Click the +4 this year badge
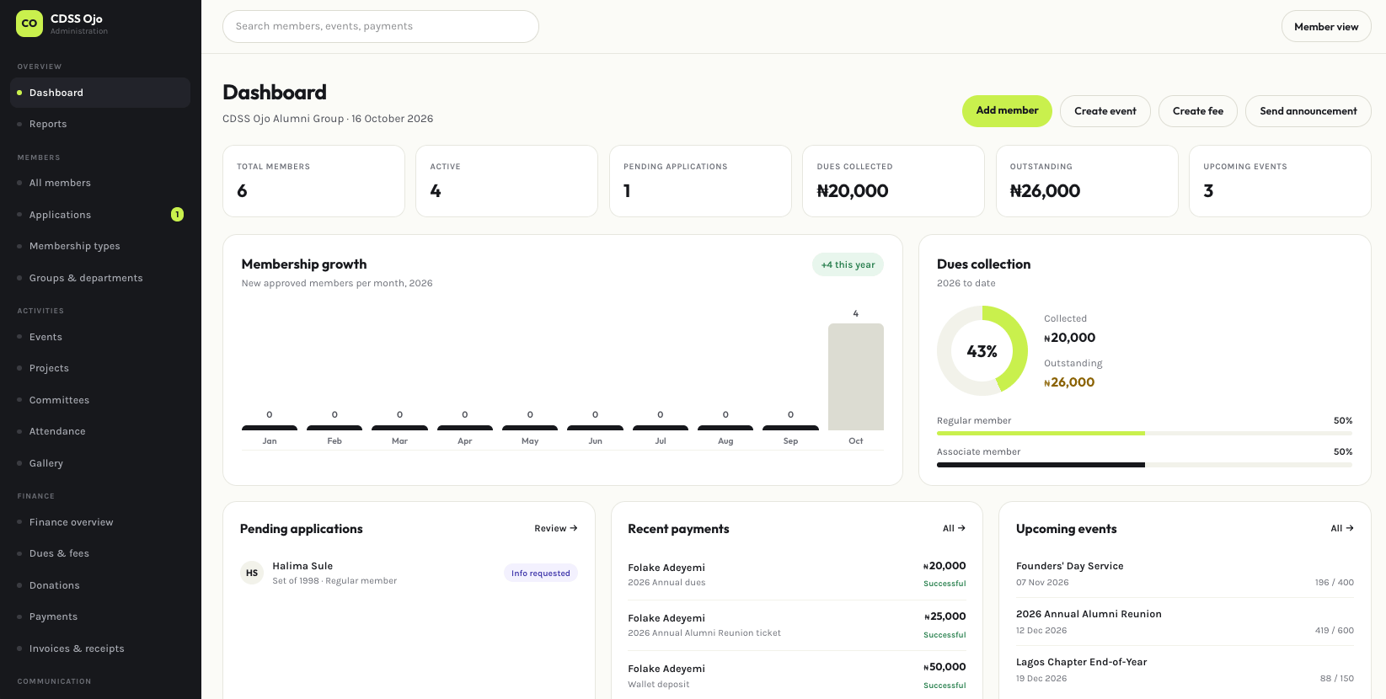The image size is (1386, 699). click(848, 264)
